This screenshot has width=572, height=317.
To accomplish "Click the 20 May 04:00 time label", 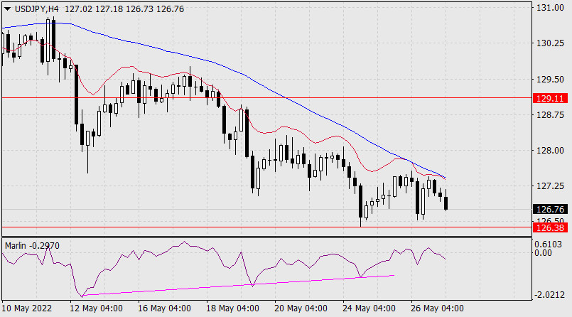I will click(301, 308).
